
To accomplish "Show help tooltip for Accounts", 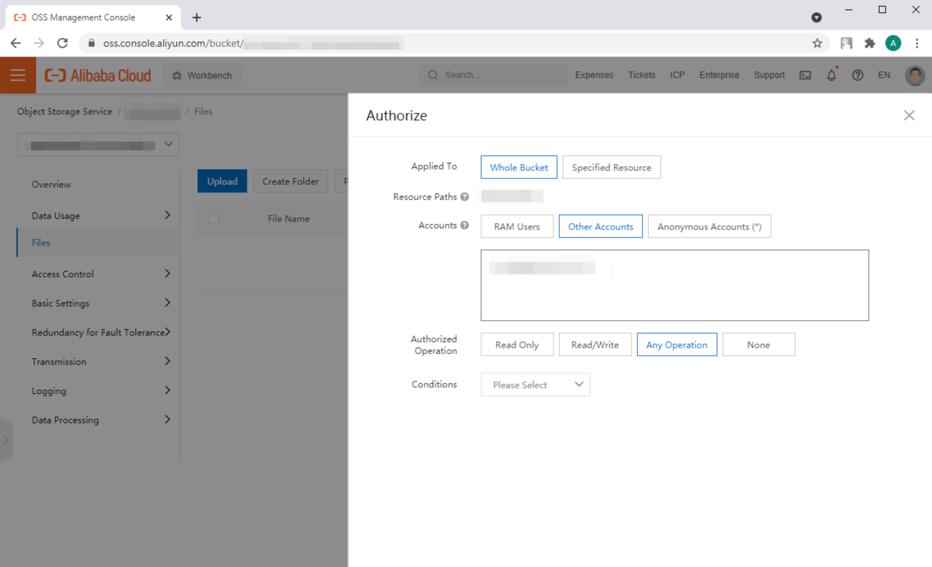I will coord(464,225).
